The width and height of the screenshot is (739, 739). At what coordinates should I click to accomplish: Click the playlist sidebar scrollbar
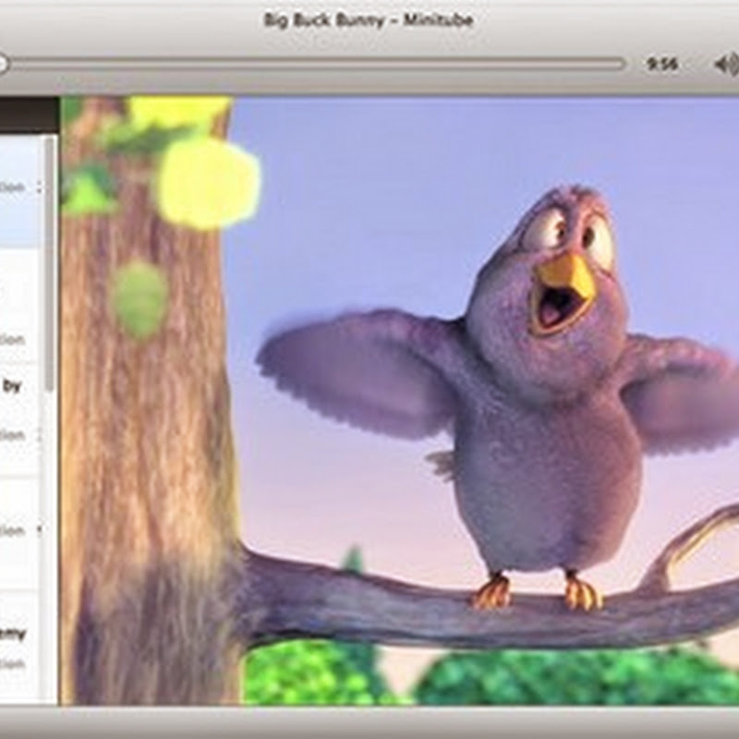(x=50, y=264)
